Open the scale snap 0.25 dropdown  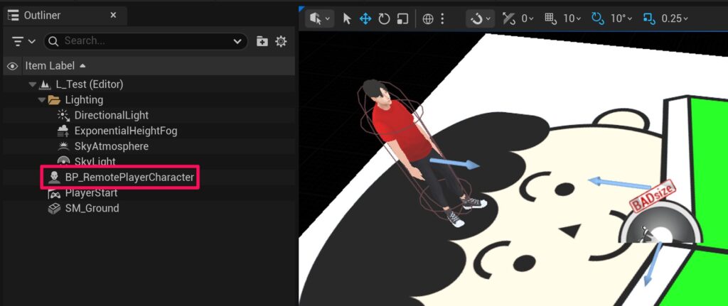[675, 18]
